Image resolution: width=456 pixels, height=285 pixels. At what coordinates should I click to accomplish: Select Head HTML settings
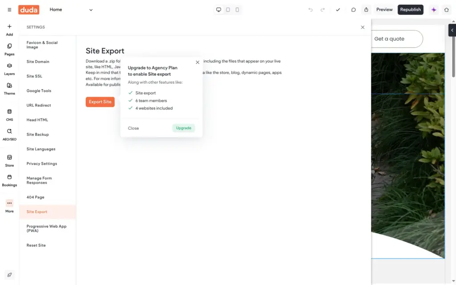pyautogui.click(x=47, y=120)
